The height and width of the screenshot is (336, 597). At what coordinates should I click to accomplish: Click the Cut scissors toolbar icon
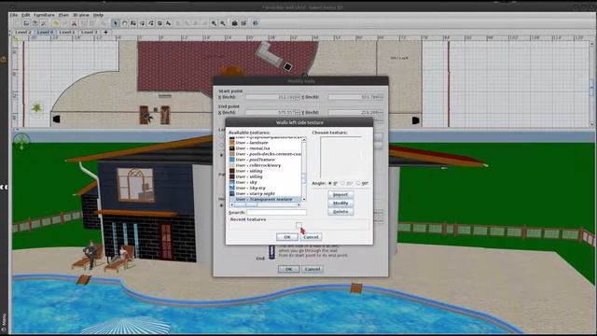pyautogui.click(x=74, y=23)
